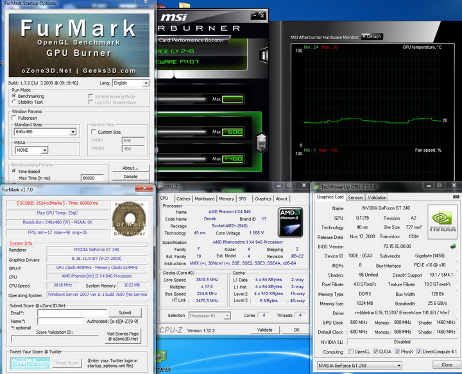Click the FurMark donut logo in results window
462x374 pixels.
click(x=129, y=219)
